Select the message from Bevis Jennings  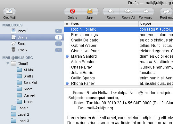pyautogui.click(x=119, y=35)
